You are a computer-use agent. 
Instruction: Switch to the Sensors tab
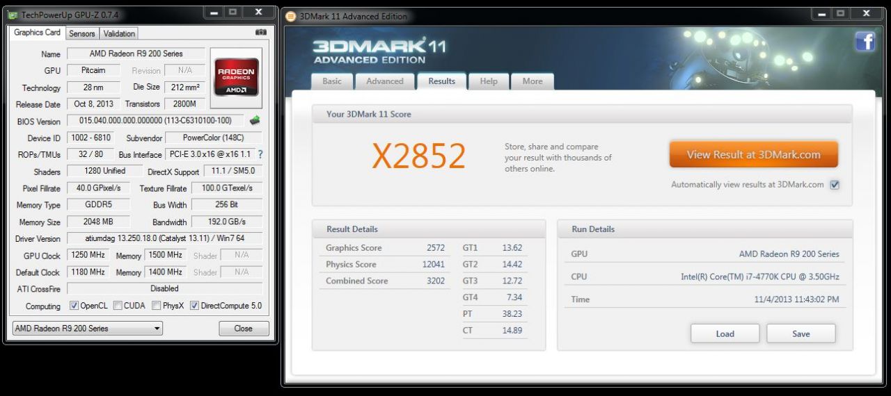(81, 33)
